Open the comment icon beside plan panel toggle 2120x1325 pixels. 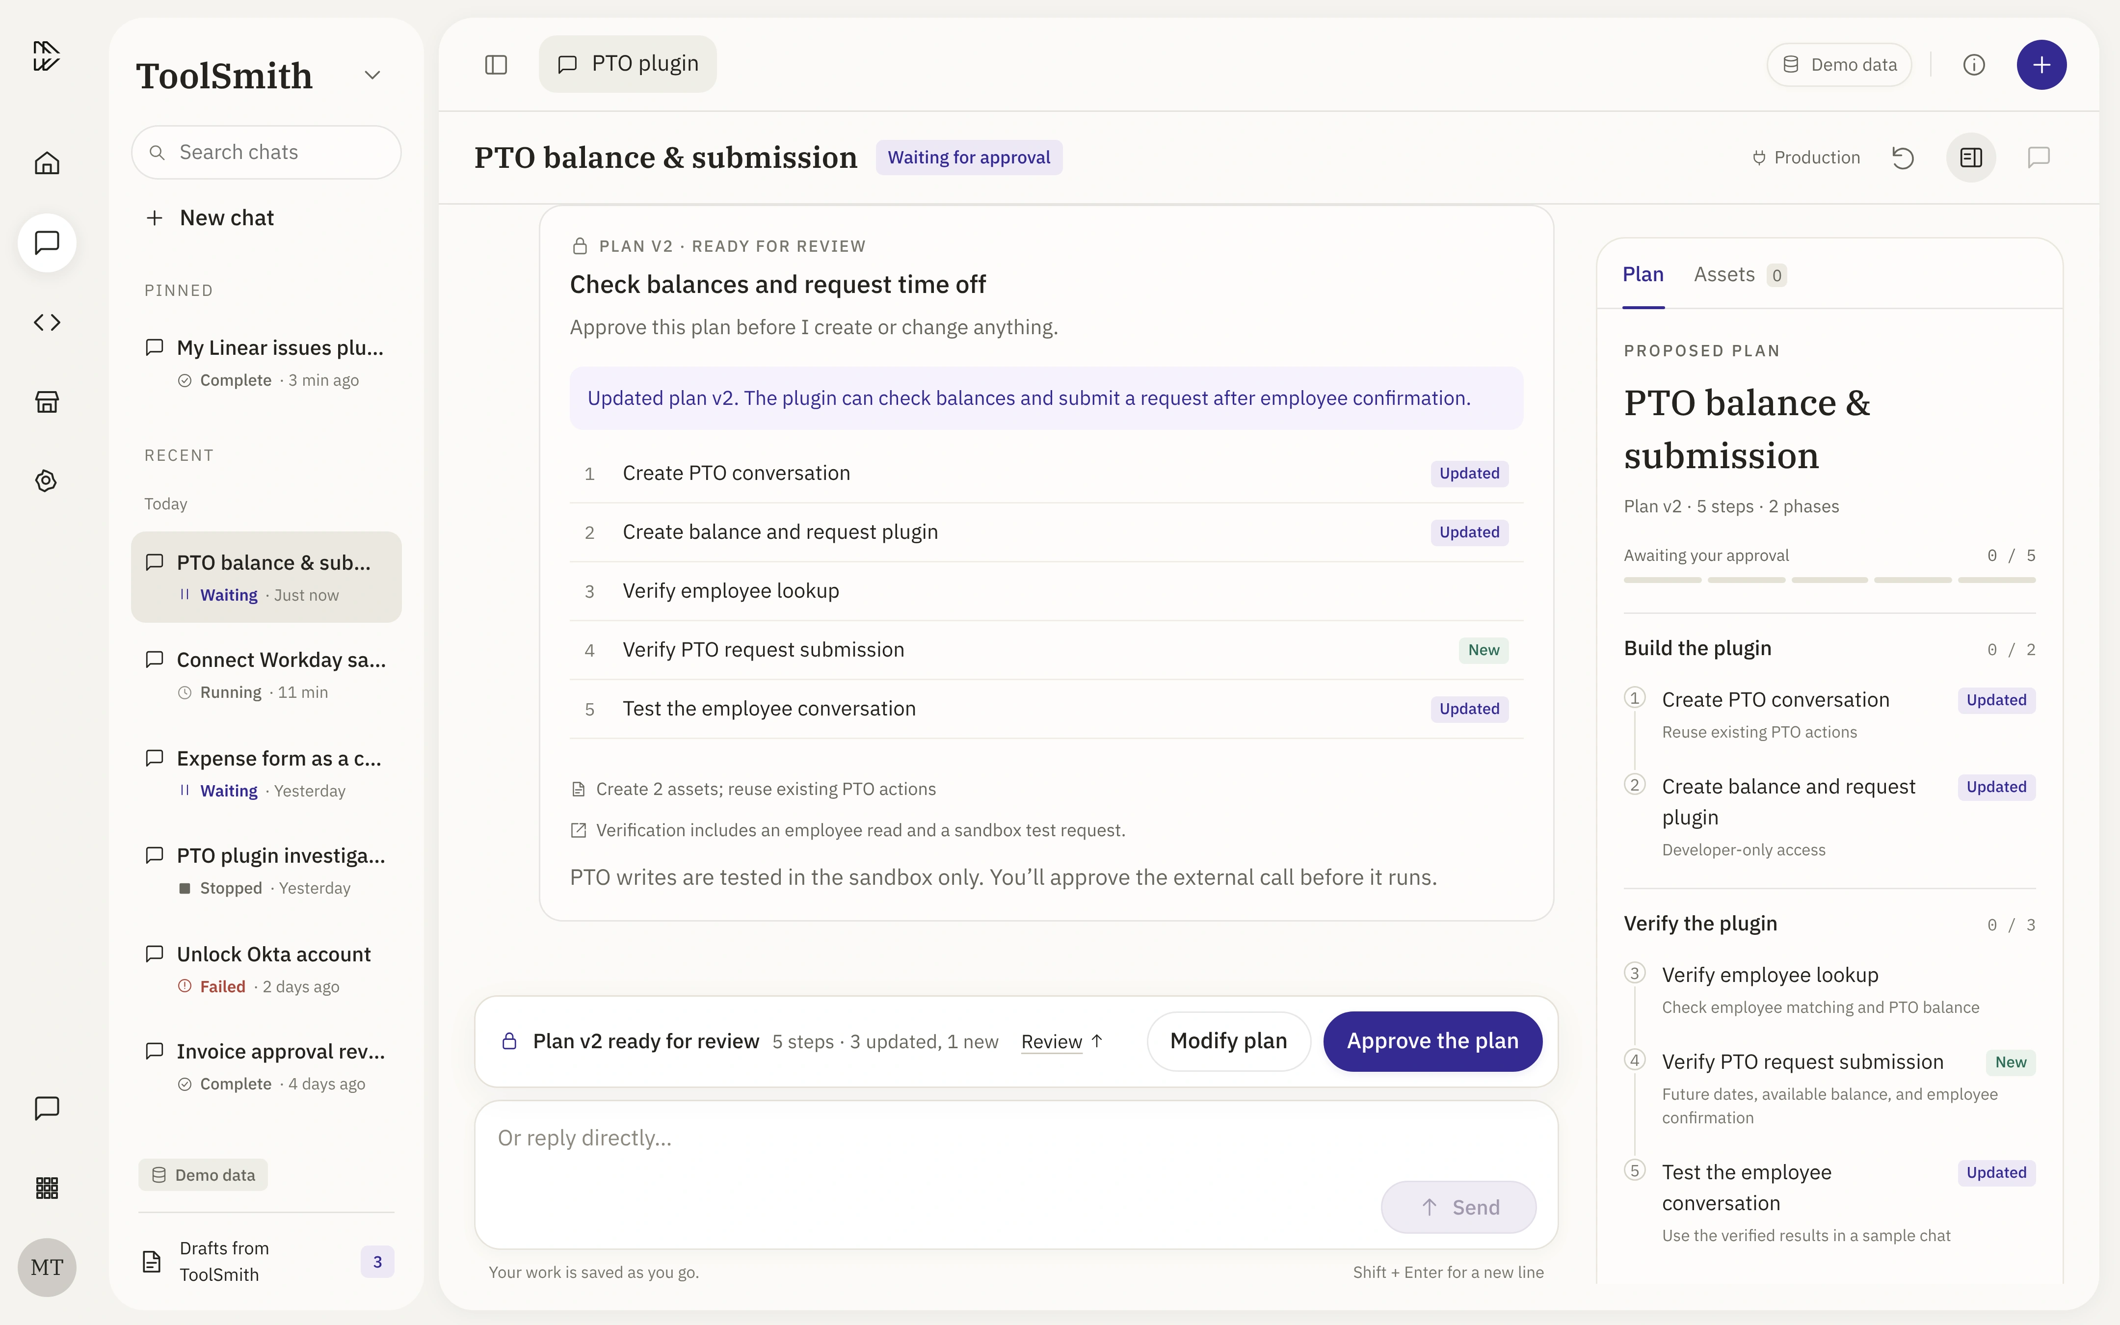tap(2039, 158)
